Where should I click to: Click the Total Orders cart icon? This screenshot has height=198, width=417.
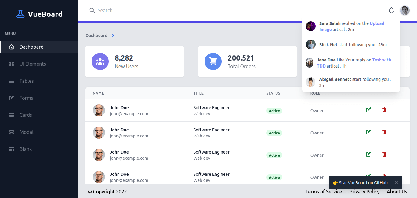coord(213,61)
